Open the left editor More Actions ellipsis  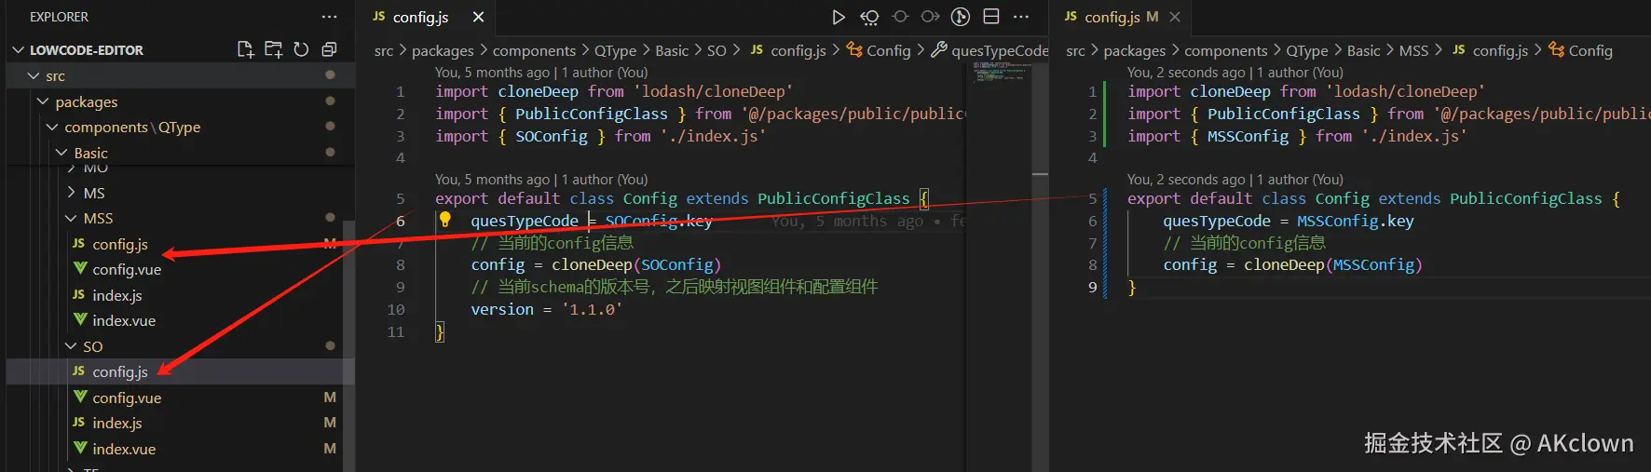click(1021, 17)
